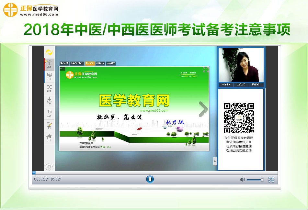Viewport: 308px width, 210px height.
Task: Select the orange highlighted chapter tab
Action: (90, 63)
